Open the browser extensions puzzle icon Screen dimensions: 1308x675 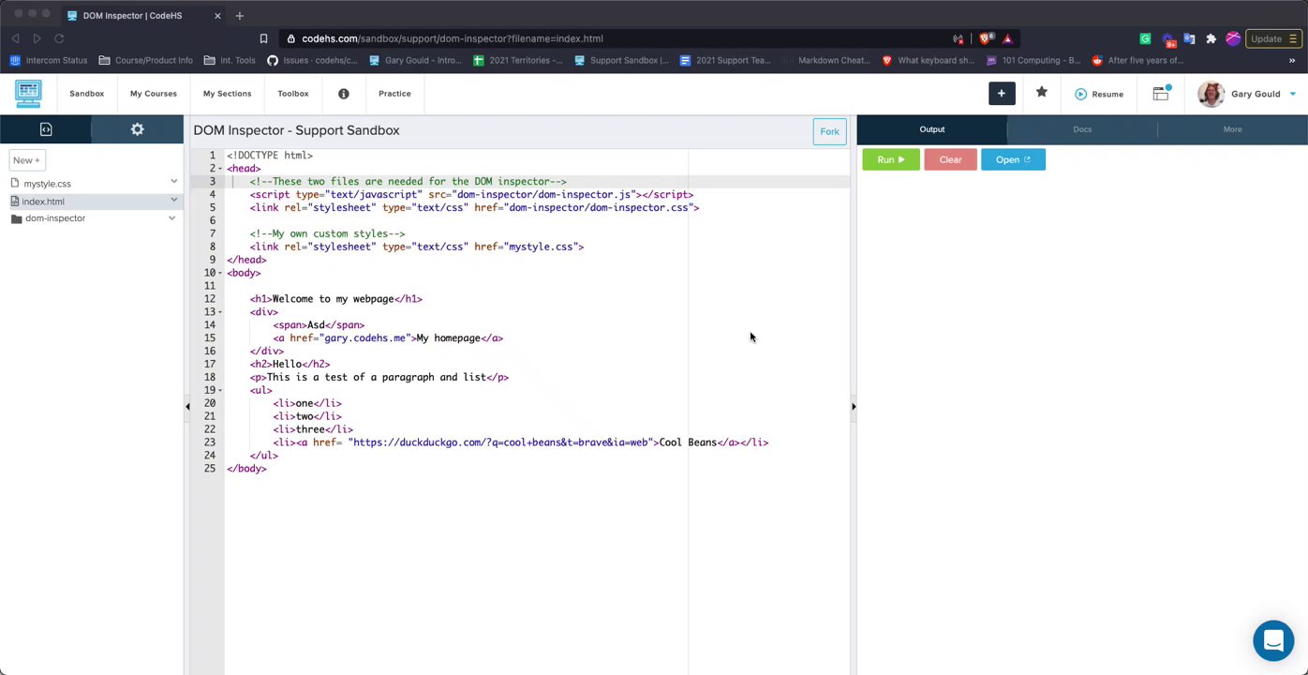tap(1211, 38)
